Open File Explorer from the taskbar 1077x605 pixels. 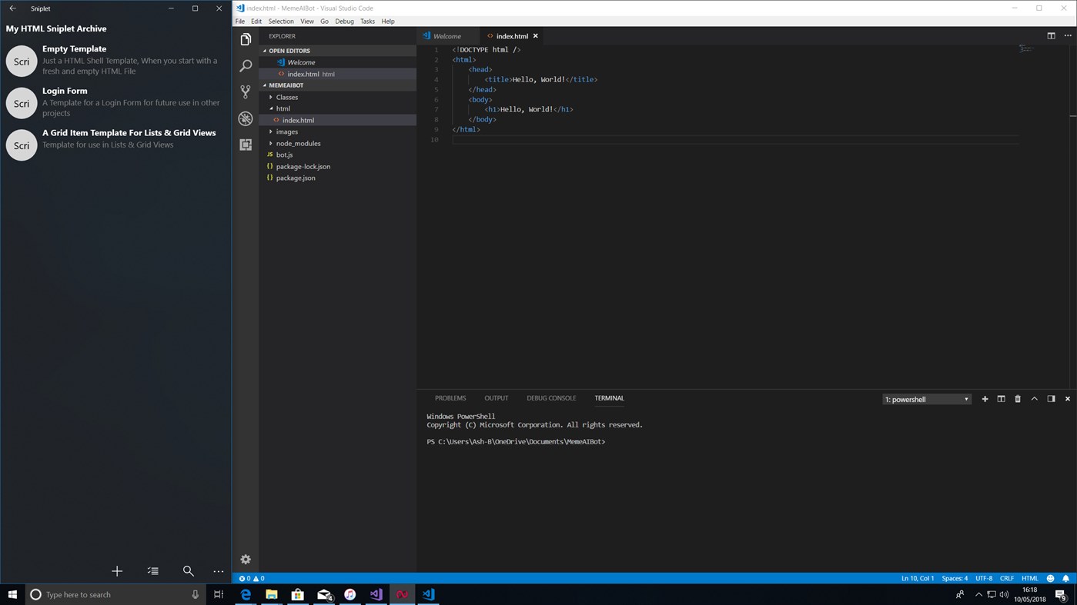[x=272, y=594]
